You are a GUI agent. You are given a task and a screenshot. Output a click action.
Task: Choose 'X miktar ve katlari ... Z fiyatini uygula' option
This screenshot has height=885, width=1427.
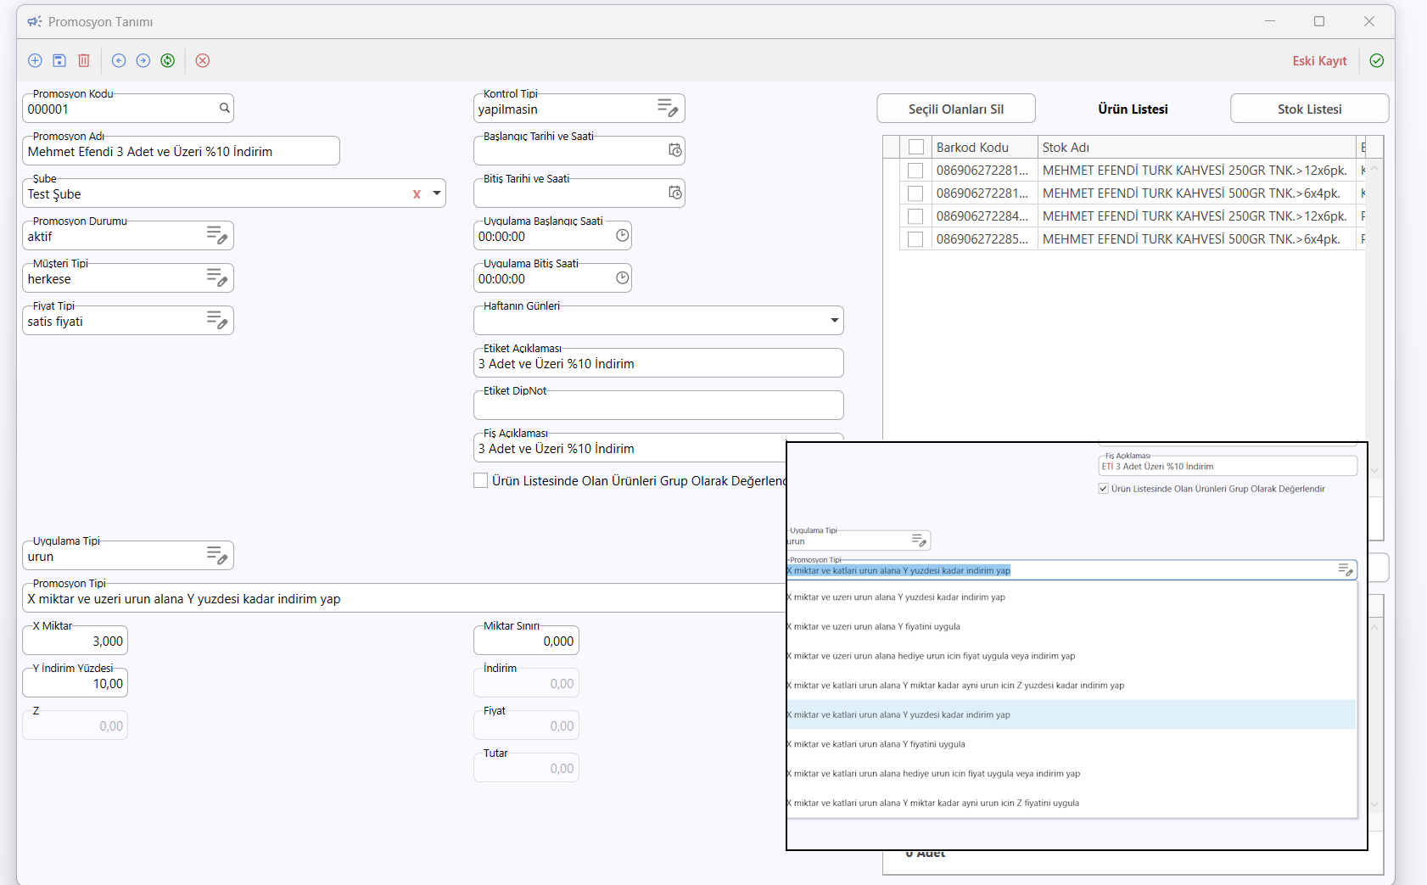(1072, 803)
